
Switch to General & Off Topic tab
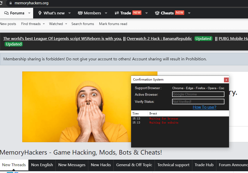(x=134, y=165)
